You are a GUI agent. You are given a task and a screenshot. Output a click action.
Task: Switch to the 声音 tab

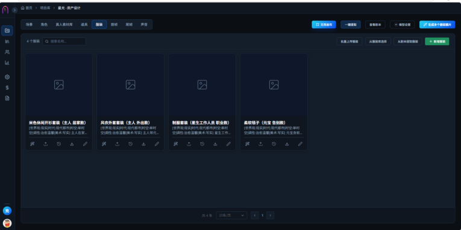(144, 25)
